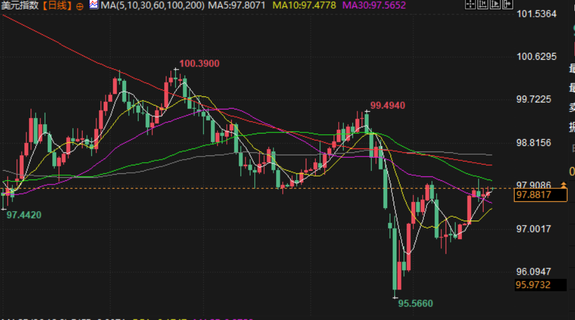Click the 101.5364 axis value
This screenshot has width=575, height=320.
tap(536, 14)
